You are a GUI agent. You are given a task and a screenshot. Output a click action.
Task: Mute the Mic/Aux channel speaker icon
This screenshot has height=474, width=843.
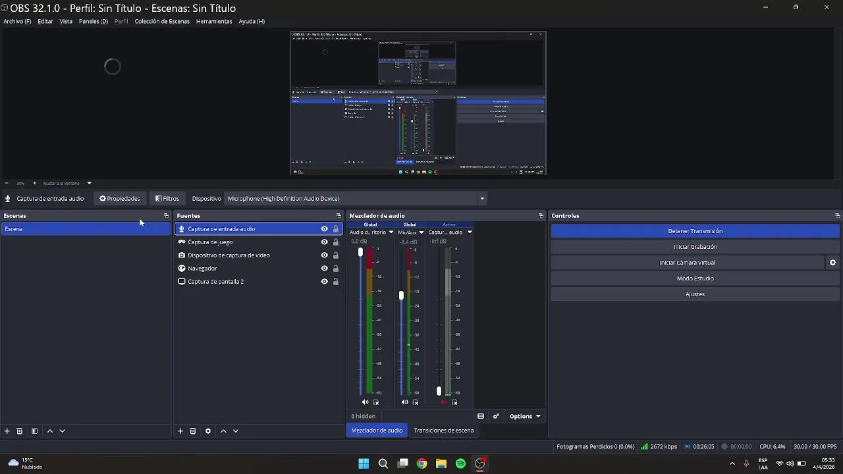(x=404, y=402)
